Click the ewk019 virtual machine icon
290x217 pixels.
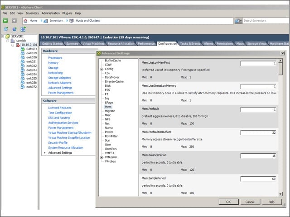click(x=23, y=53)
